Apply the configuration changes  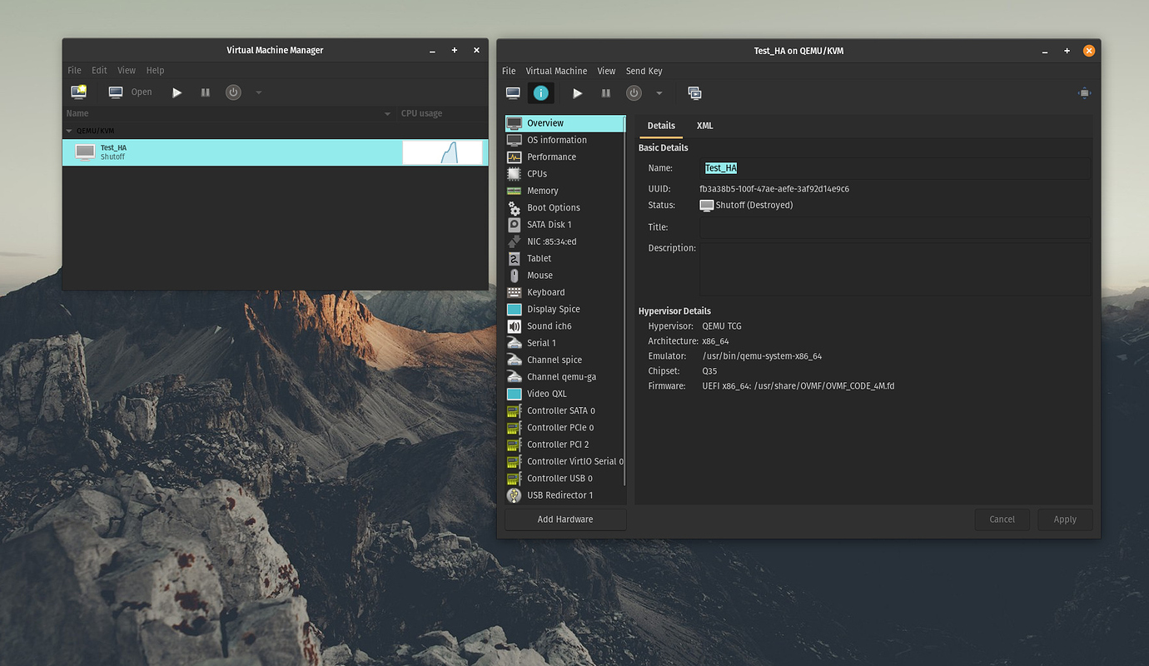pyautogui.click(x=1065, y=519)
